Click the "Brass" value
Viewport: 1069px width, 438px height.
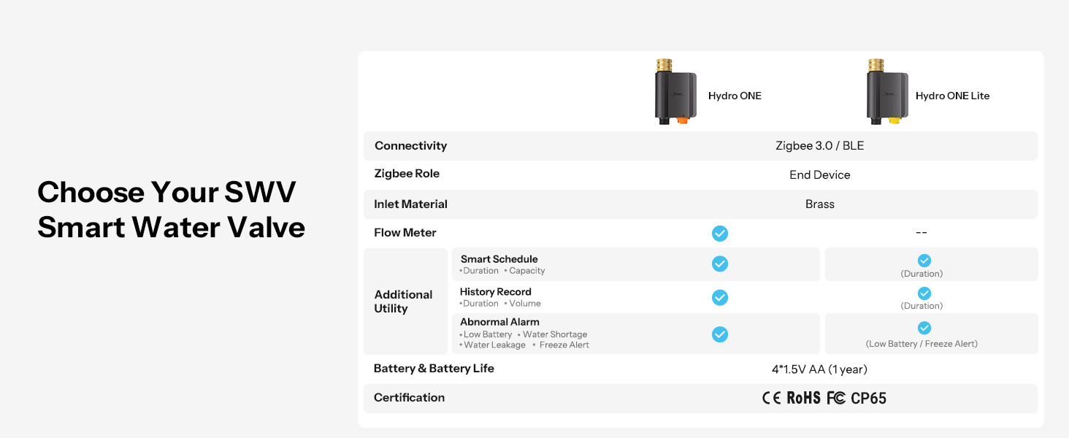coord(820,204)
